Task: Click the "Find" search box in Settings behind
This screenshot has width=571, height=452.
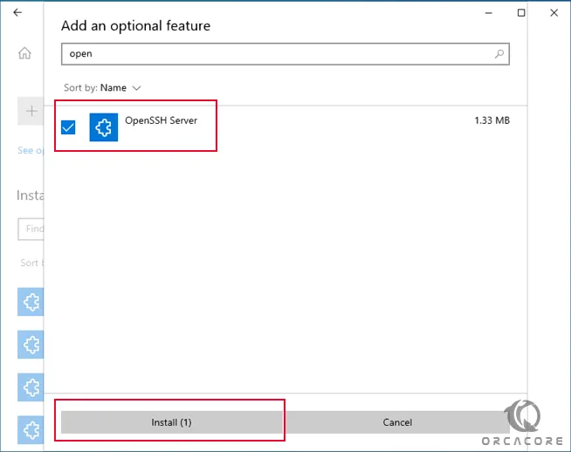Action: (31, 229)
